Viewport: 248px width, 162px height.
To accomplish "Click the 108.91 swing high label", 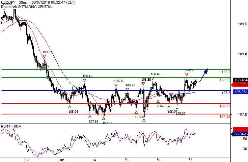I will 47,52.
